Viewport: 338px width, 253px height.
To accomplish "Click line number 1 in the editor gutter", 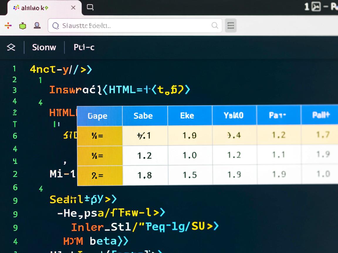I will (14, 69).
